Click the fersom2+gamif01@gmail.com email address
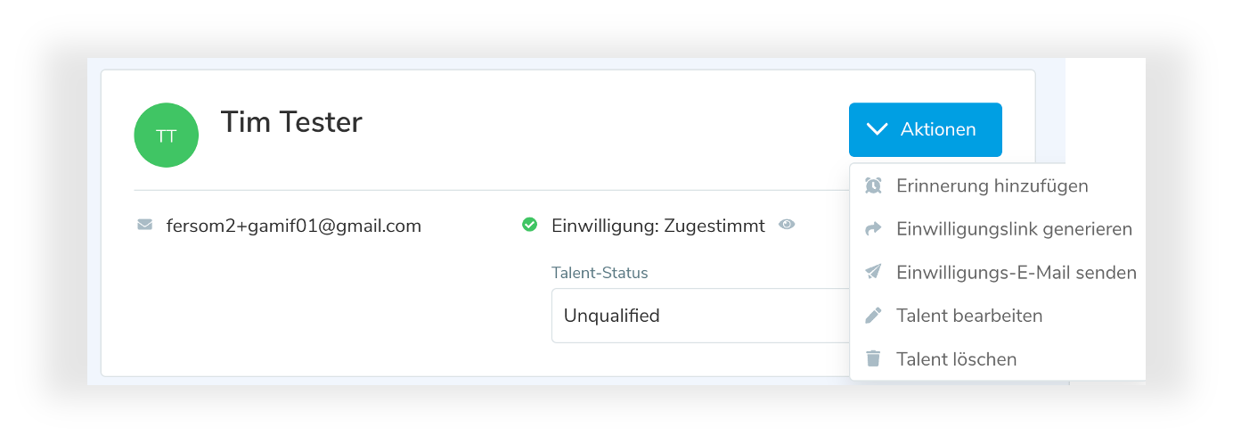 [x=294, y=226]
